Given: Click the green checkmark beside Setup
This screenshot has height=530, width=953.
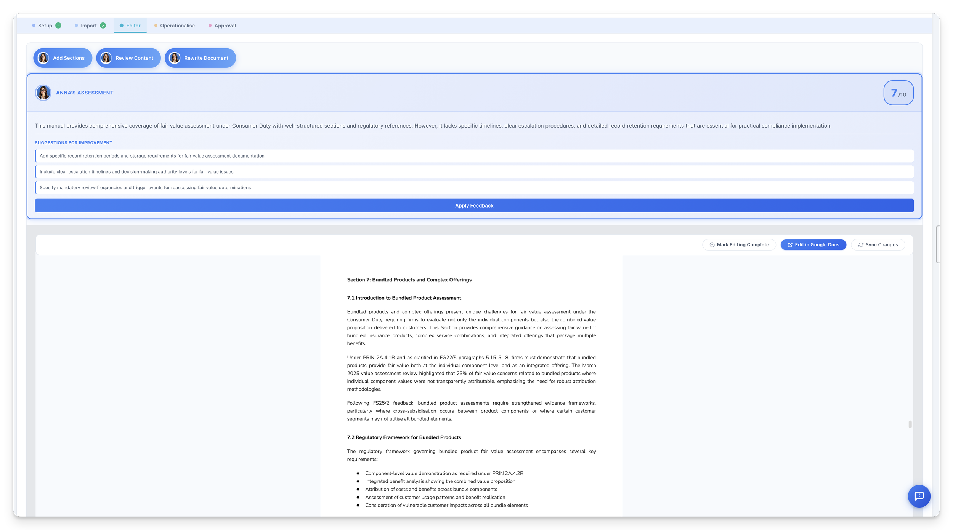Looking at the screenshot, I should (58, 26).
